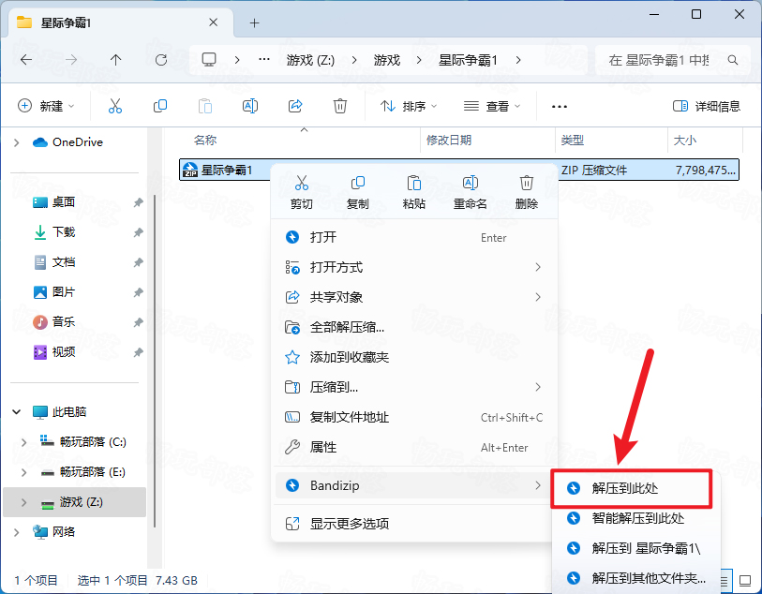This screenshot has height=594, width=762.
Task: Open the toolbar See more ellipsis
Action: pos(560,107)
